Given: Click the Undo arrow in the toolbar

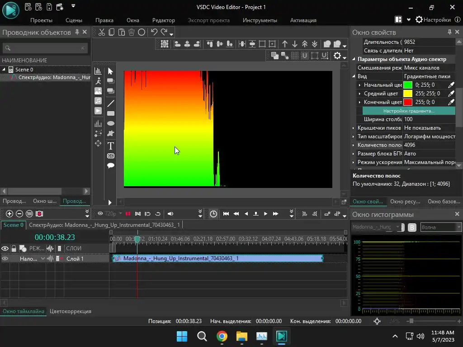Looking at the screenshot, I should [x=154, y=32].
